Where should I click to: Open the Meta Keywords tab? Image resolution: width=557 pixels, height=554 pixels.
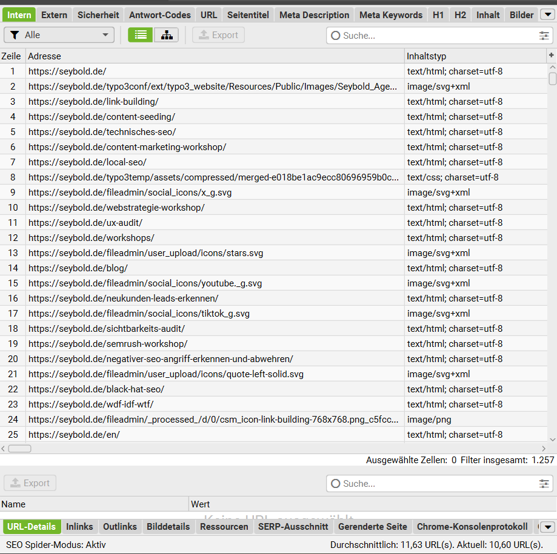[x=391, y=15]
